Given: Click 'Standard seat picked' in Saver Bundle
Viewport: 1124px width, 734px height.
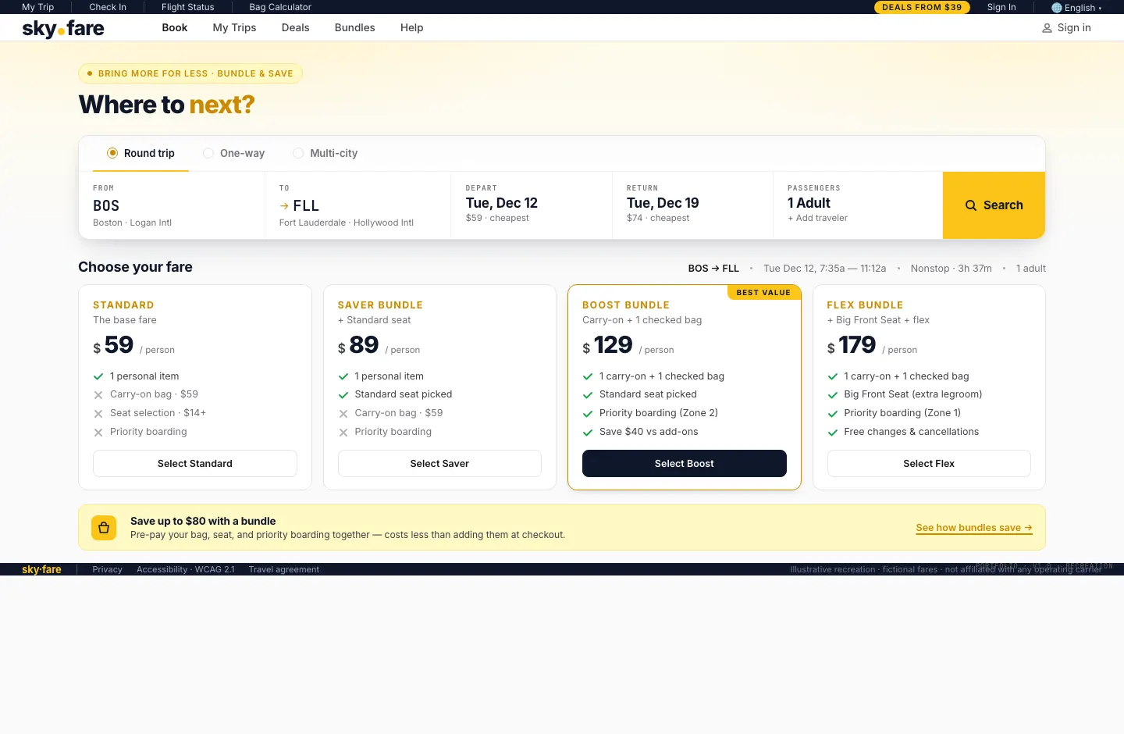Looking at the screenshot, I should (x=404, y=394).
